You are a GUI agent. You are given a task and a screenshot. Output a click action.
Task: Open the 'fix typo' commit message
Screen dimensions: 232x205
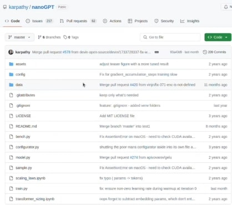[x=121, y=178]
